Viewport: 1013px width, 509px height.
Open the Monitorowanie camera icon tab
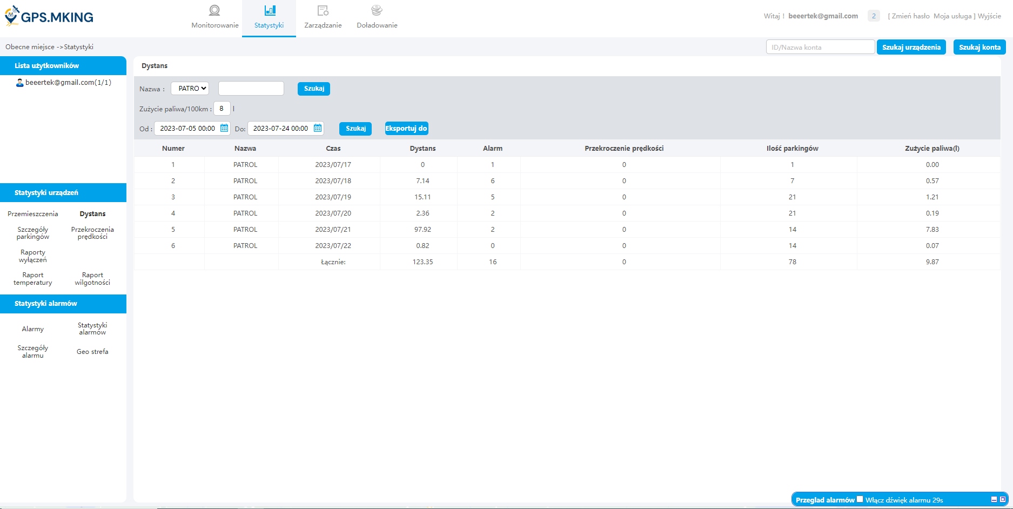pyautogui.click(x=214, y=10)
